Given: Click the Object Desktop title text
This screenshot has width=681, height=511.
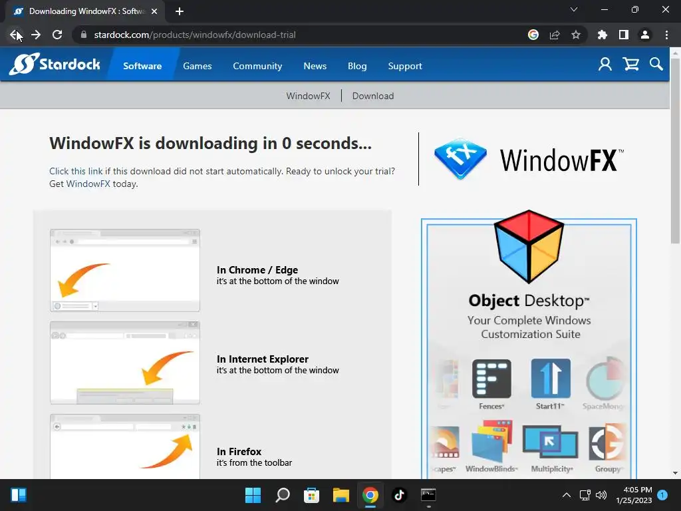Looking at the screenshot, I should tap(529, 301).
